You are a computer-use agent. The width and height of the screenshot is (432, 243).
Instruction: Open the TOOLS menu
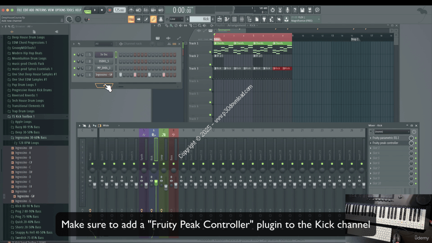pos(70,10)
